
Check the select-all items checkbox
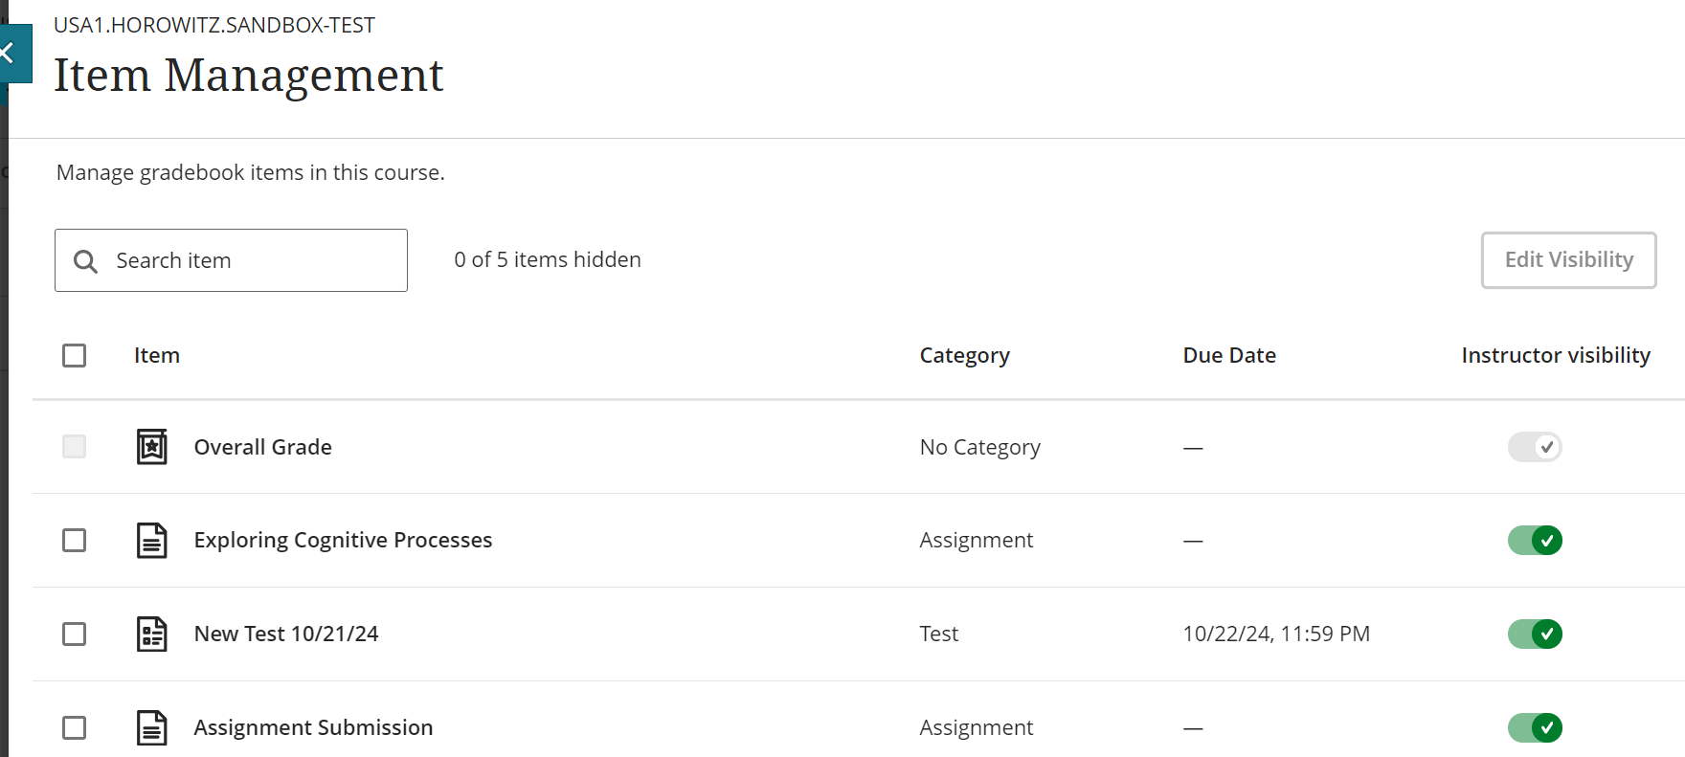click(74, 356)
